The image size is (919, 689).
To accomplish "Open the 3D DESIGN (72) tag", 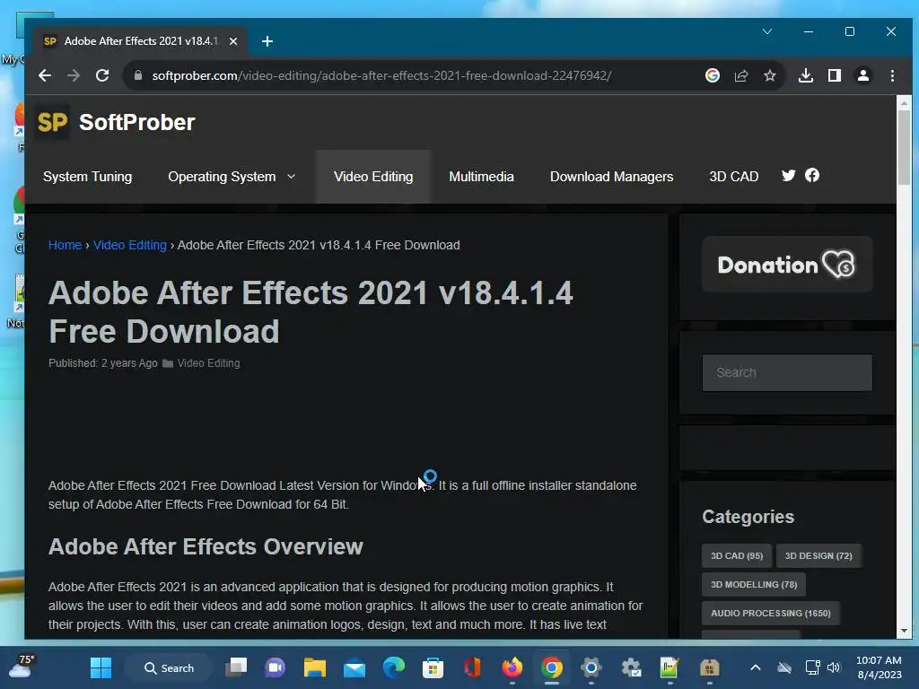I will [x=818, y=555].
